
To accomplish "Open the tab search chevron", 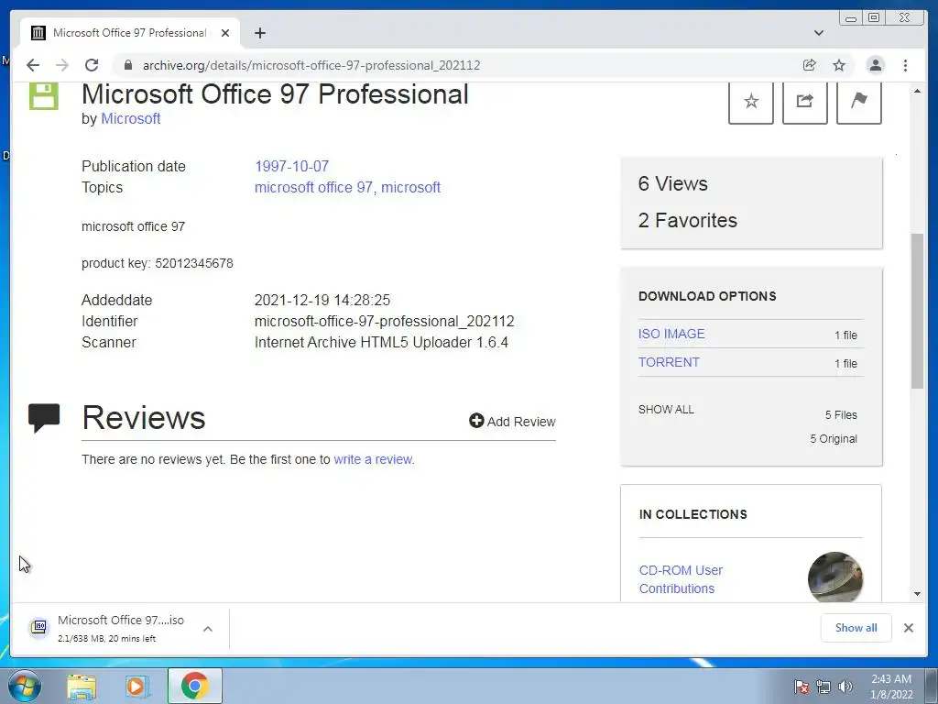I will [x=819, y=33].
